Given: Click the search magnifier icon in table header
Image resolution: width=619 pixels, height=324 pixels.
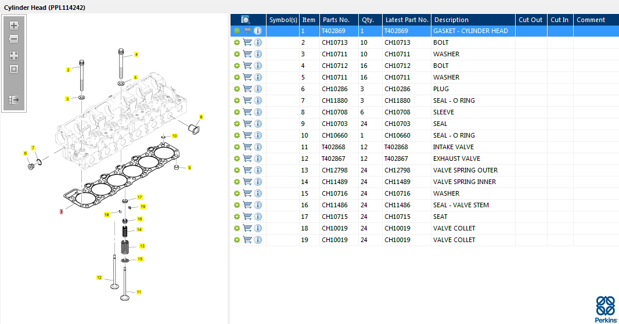Looking at the screenshot, I should click(x=246, y=20).
